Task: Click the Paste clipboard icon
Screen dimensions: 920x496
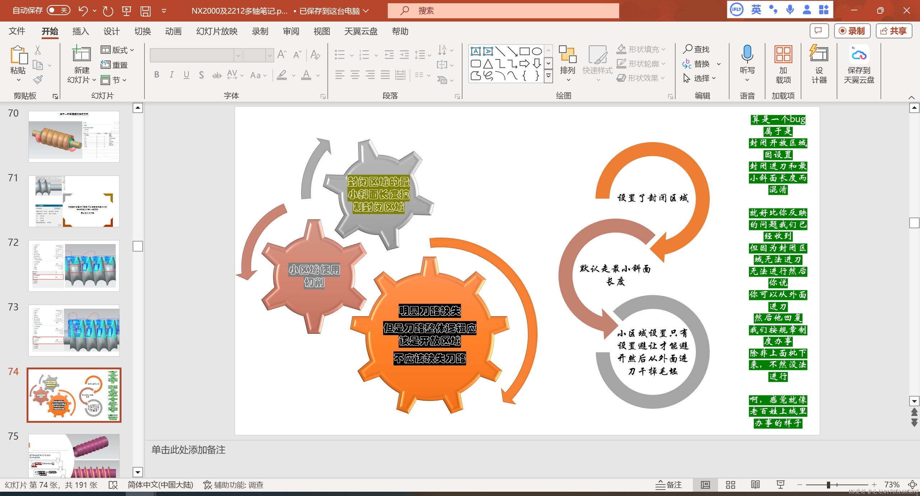Action: click(18, 55)
